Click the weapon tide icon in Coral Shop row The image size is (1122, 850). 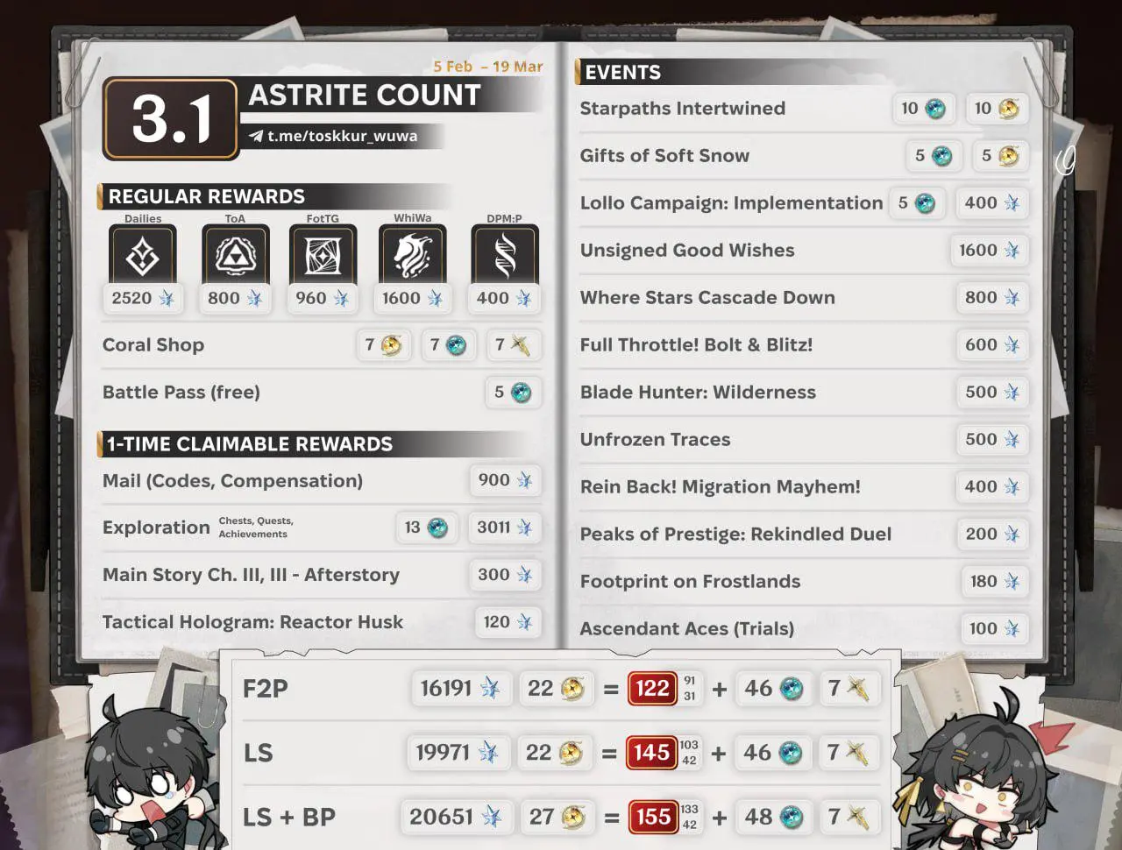point(520,345)
